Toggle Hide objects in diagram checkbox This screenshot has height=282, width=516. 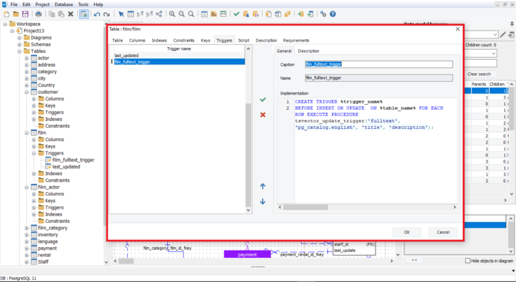468,261
